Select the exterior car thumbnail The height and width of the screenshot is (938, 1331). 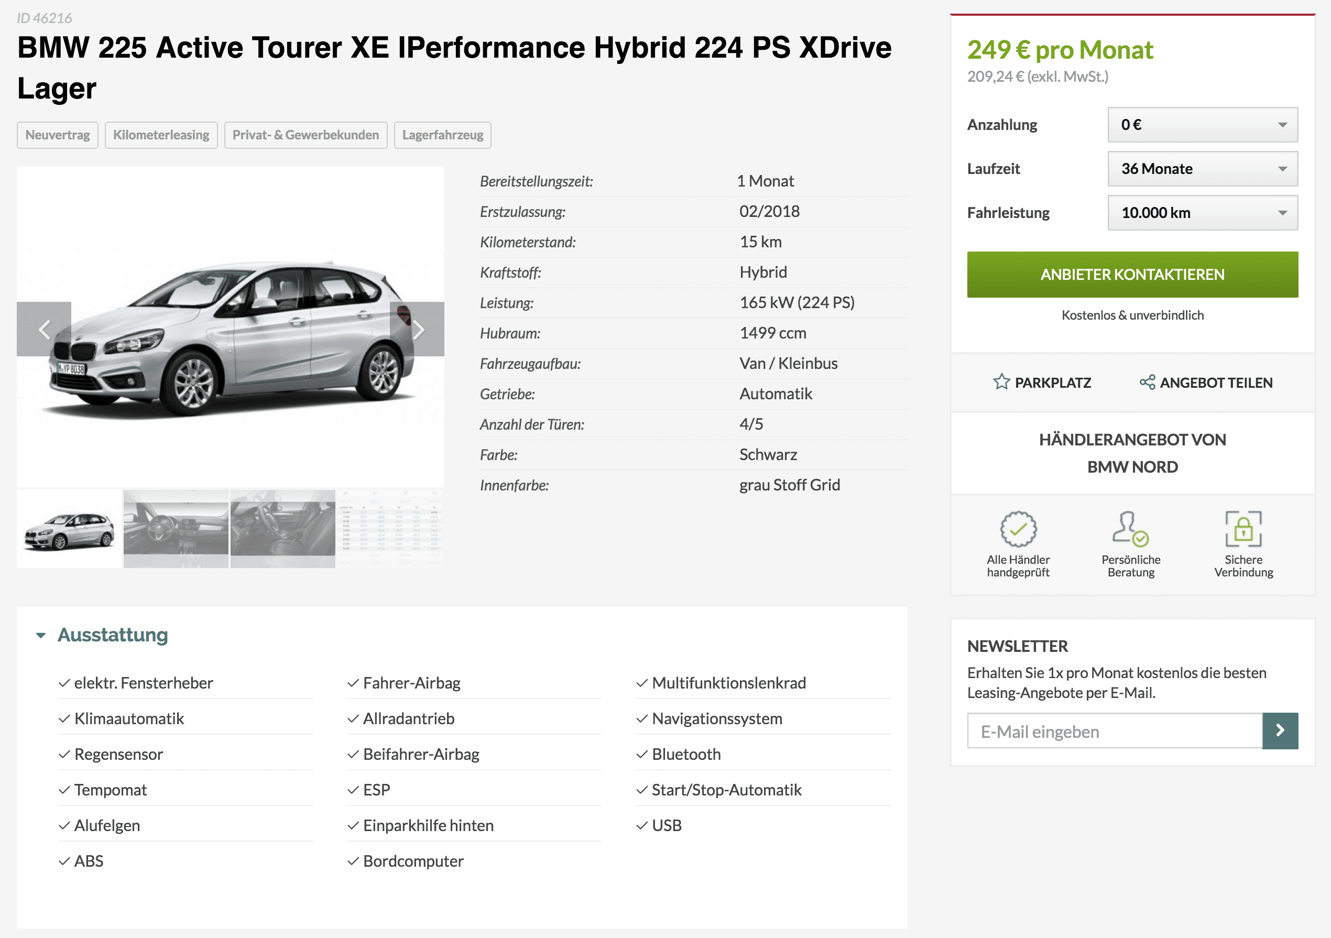pyautogui.click(x=69, y=528)
